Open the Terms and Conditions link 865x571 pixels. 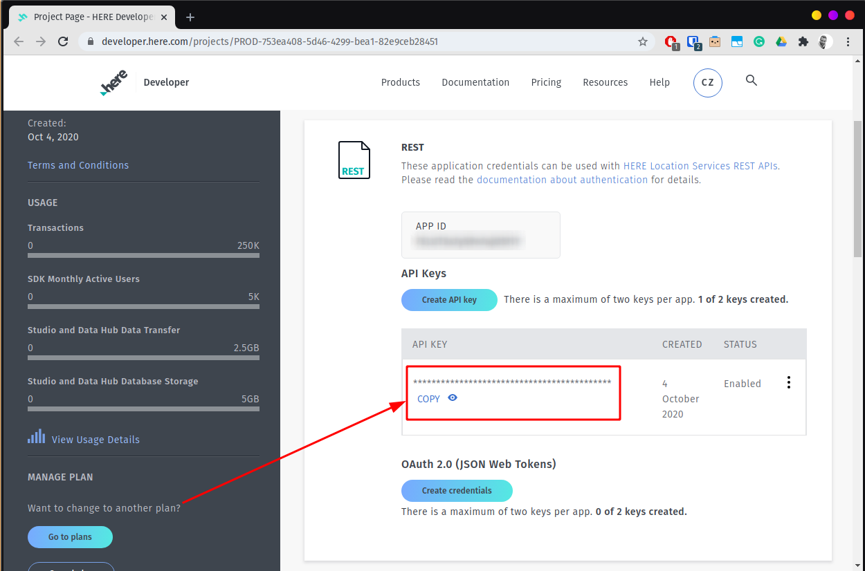(x=78, y=165)
